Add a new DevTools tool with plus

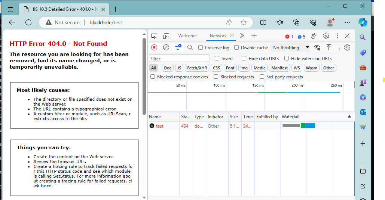coord(254,36)
